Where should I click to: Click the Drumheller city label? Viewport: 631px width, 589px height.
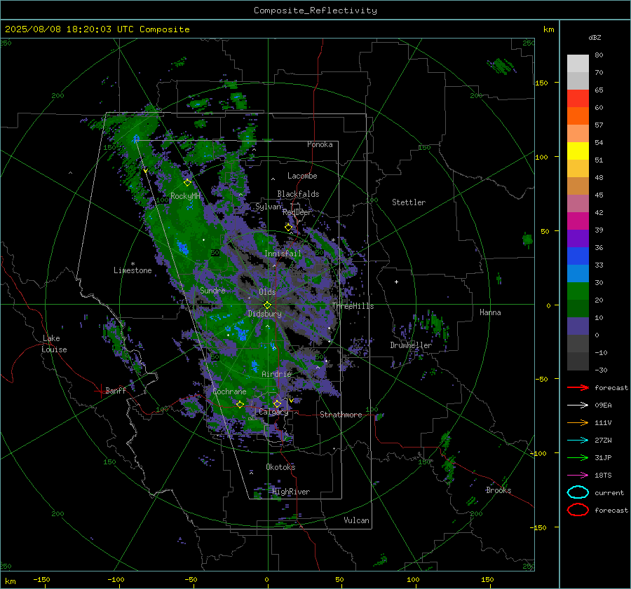pos(411,345)
